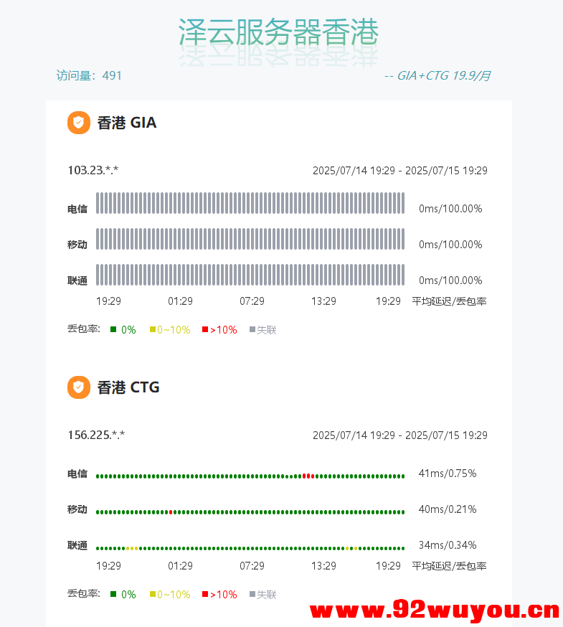
Task: Click the 访问量: 491 visit counter
Action: (90, 75)
